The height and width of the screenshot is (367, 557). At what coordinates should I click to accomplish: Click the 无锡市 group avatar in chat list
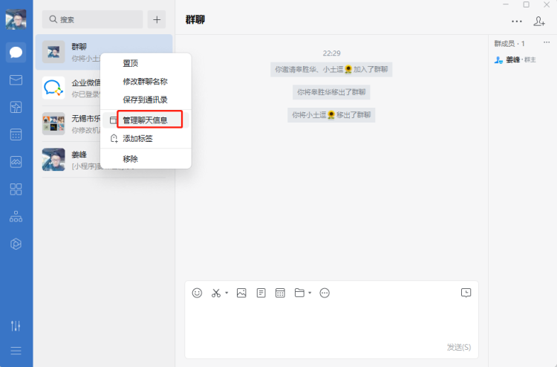pos(53,123)
